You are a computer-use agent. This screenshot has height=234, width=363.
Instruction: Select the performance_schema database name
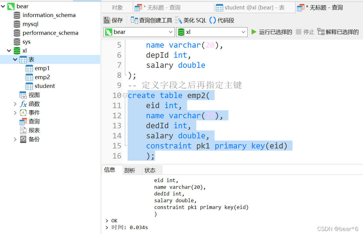[50, 33]
